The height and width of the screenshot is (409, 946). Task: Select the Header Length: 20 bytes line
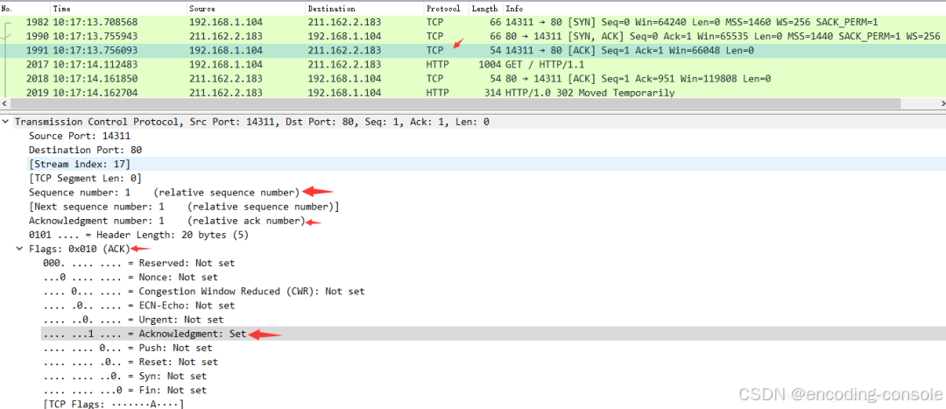point(138,235)
